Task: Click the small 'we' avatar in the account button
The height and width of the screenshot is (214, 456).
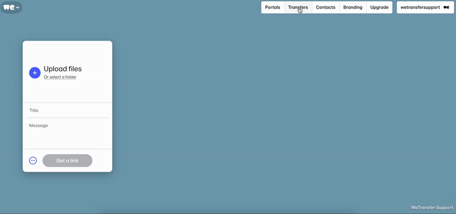Action: tap(446, 7)
